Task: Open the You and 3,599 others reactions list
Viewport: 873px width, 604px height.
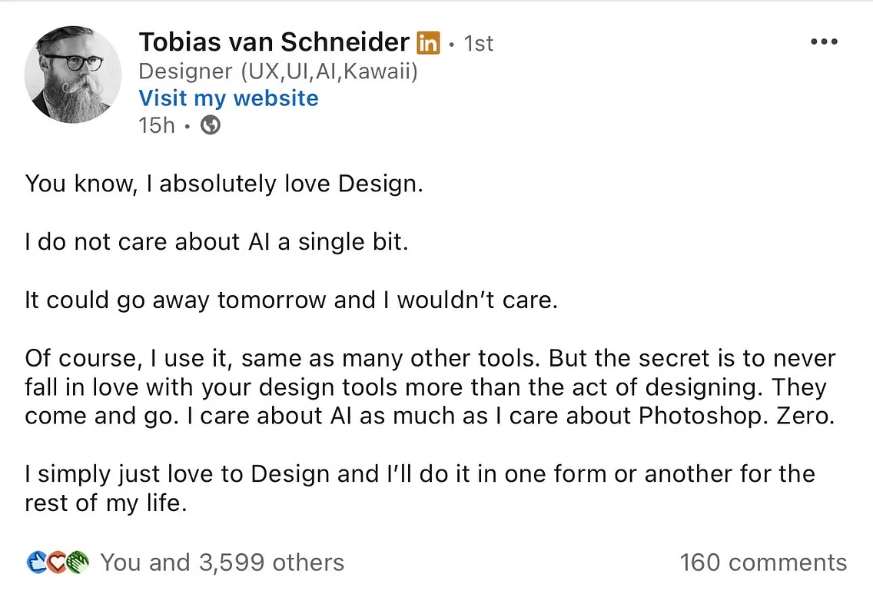Action: tap(221, 563)
